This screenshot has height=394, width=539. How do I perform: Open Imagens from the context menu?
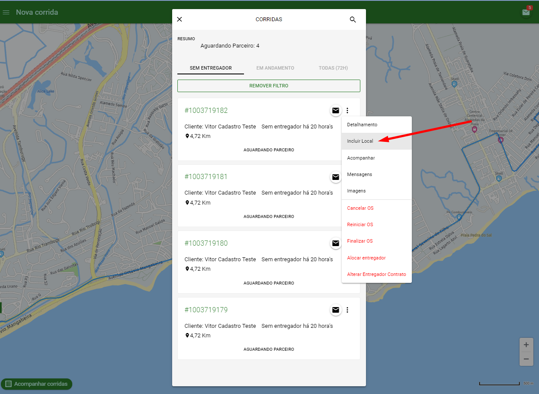[x=377, y=191]
